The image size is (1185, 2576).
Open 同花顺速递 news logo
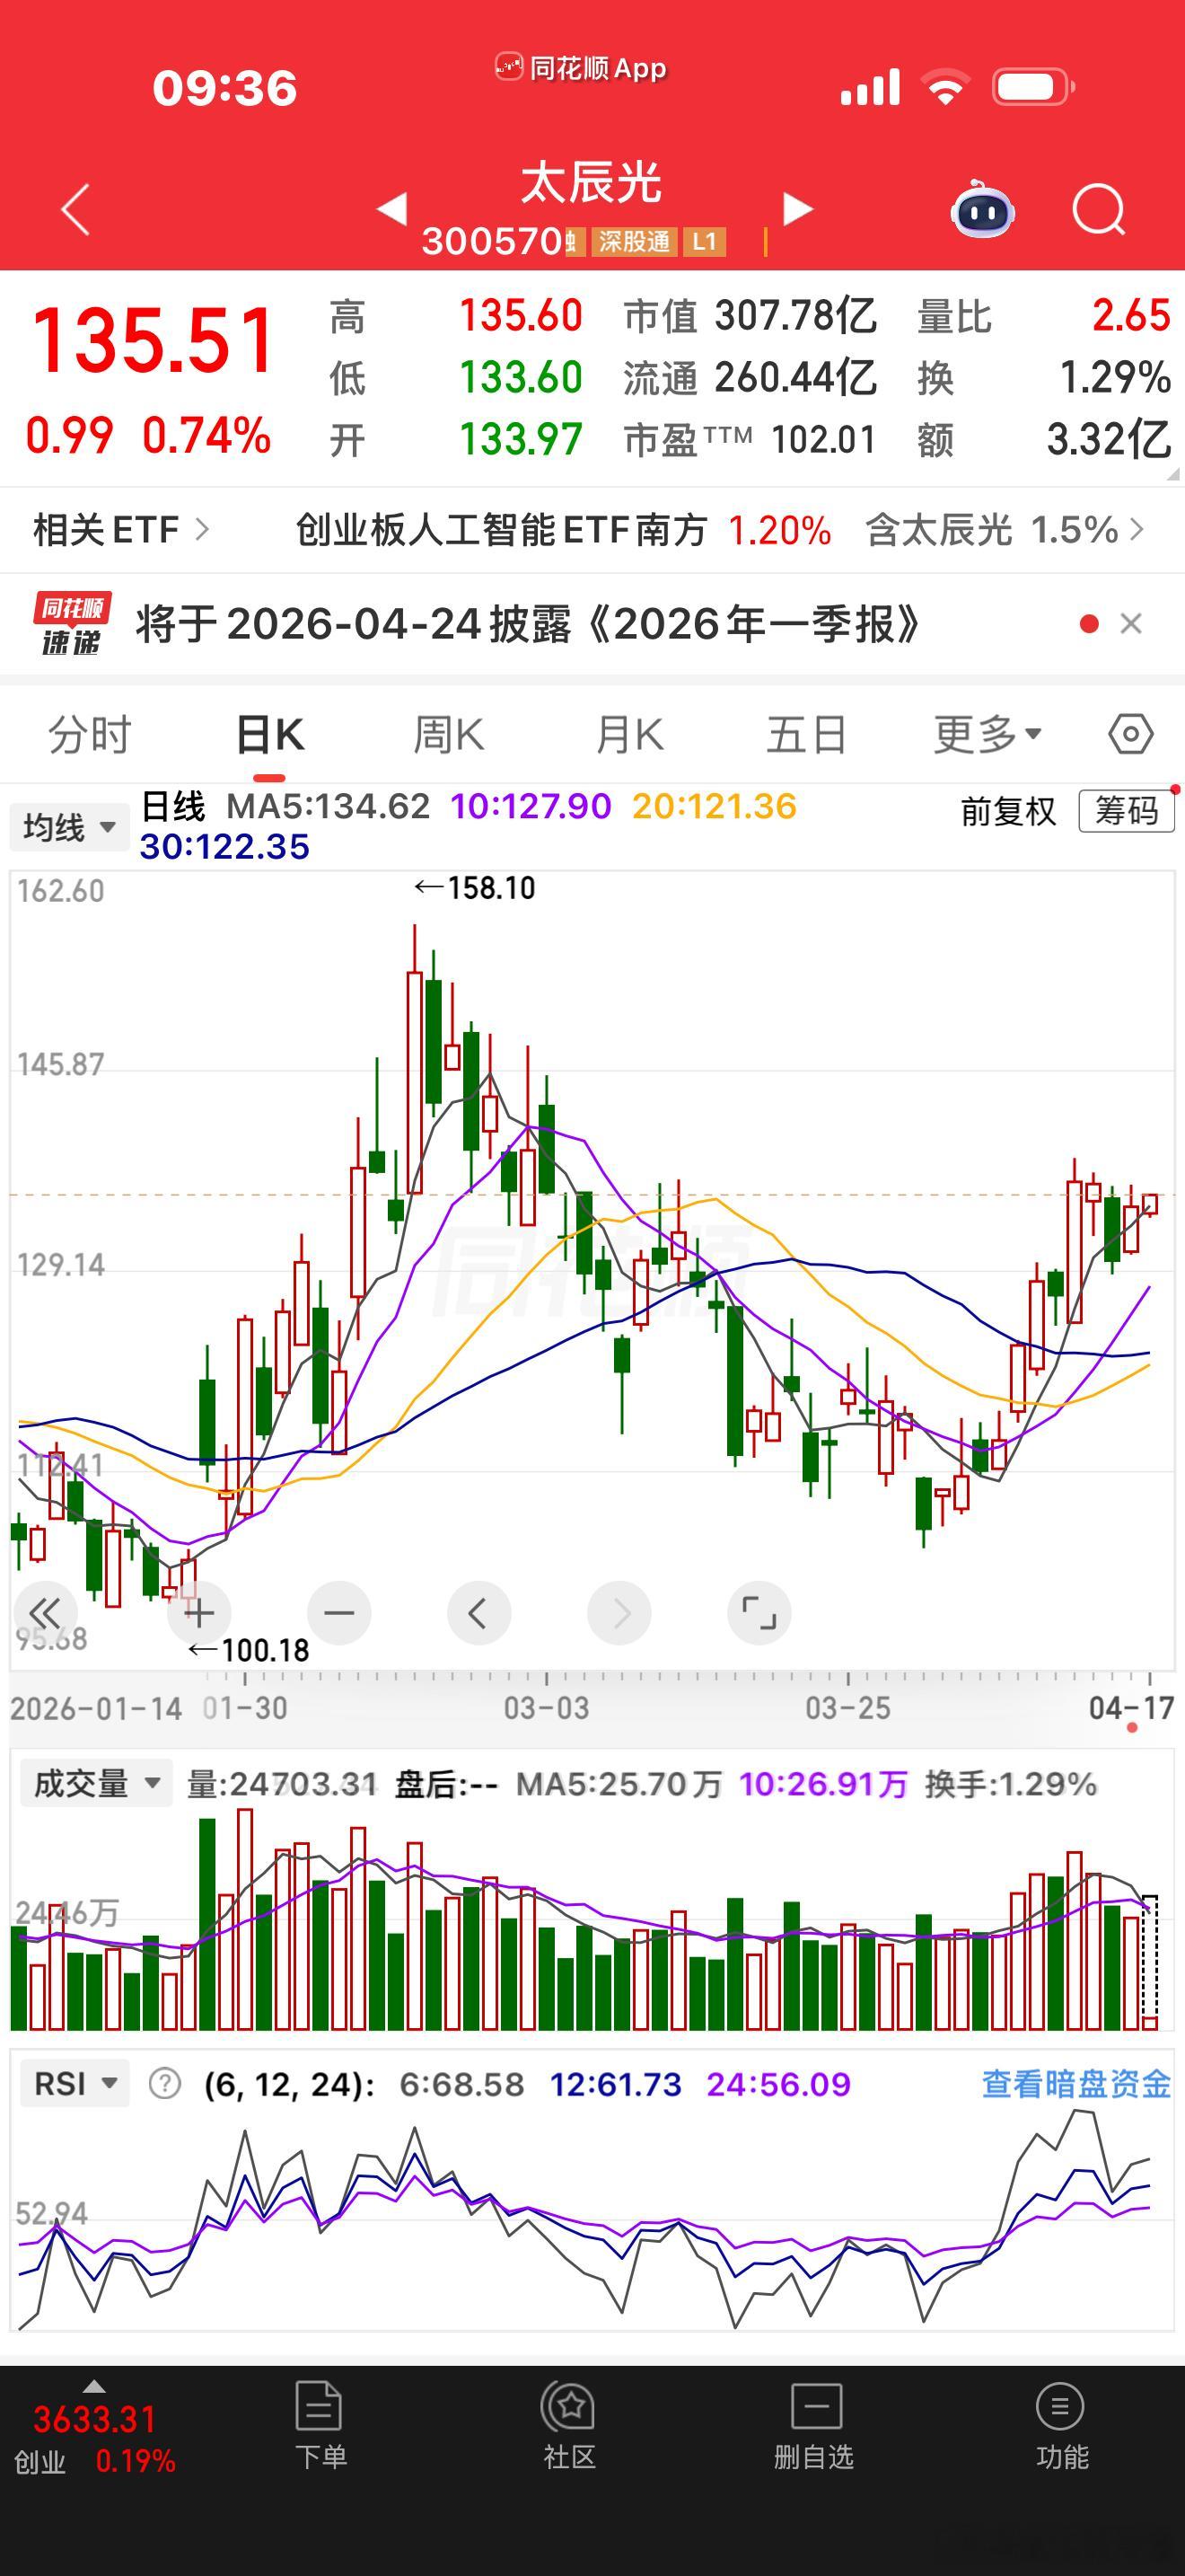coord(72,624)
